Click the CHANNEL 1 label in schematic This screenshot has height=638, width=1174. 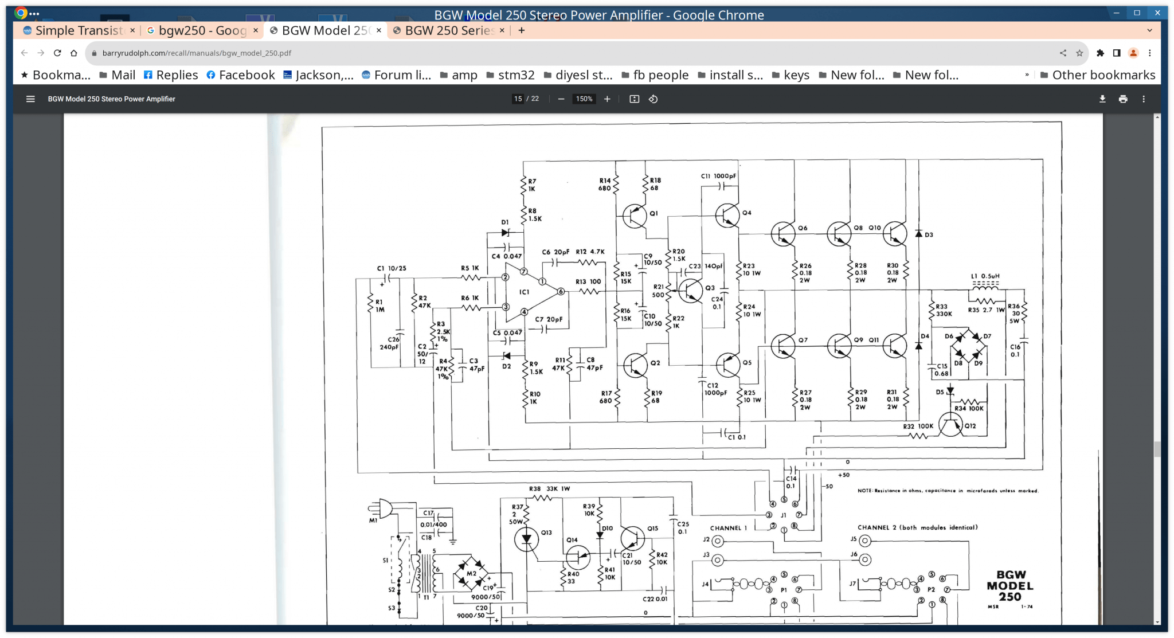[729, 528]
